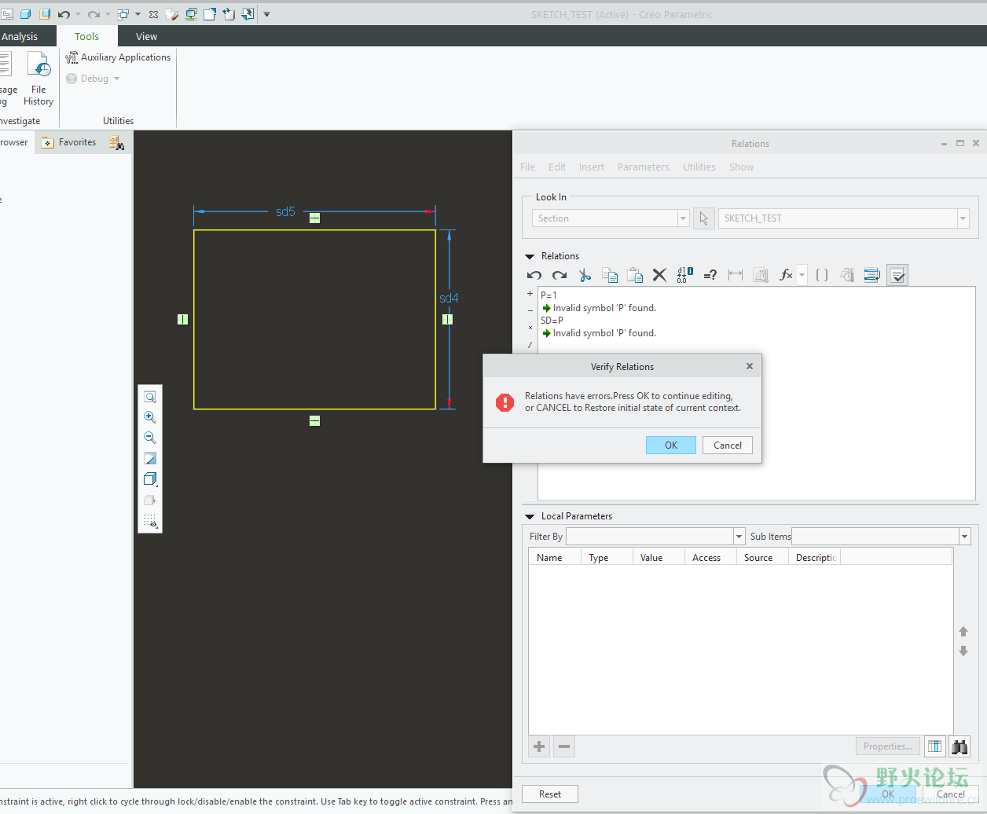Click the Refit view icon in graphics toolbar
987x814 pixels.
pos(150,397)
